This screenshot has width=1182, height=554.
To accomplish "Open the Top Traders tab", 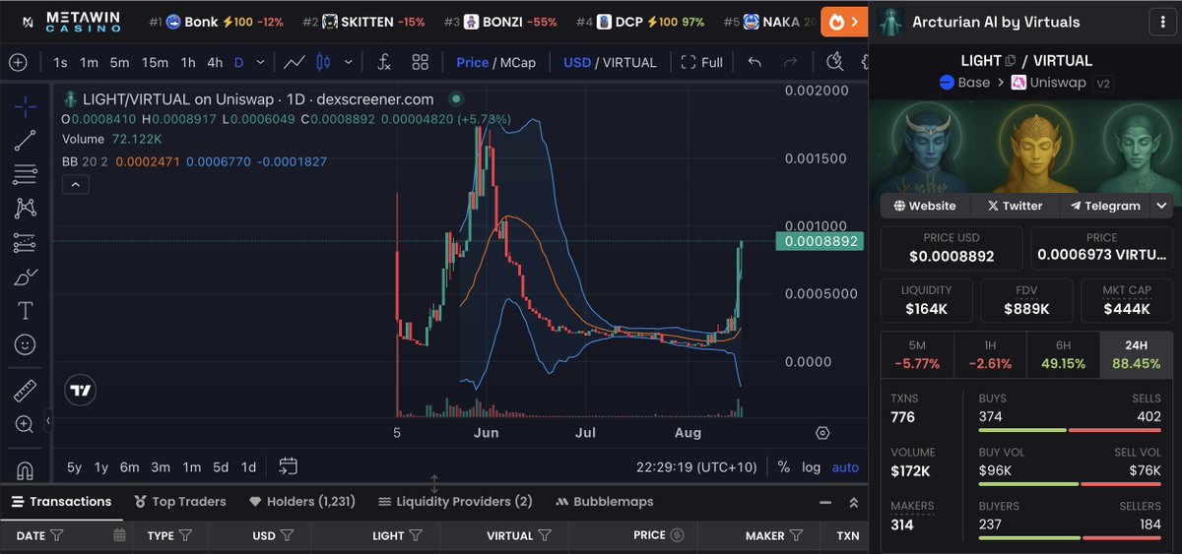I will (180, 501).
